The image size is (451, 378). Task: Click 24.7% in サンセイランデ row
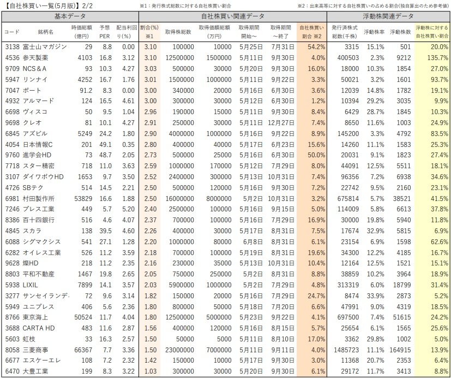click(316, 296)
